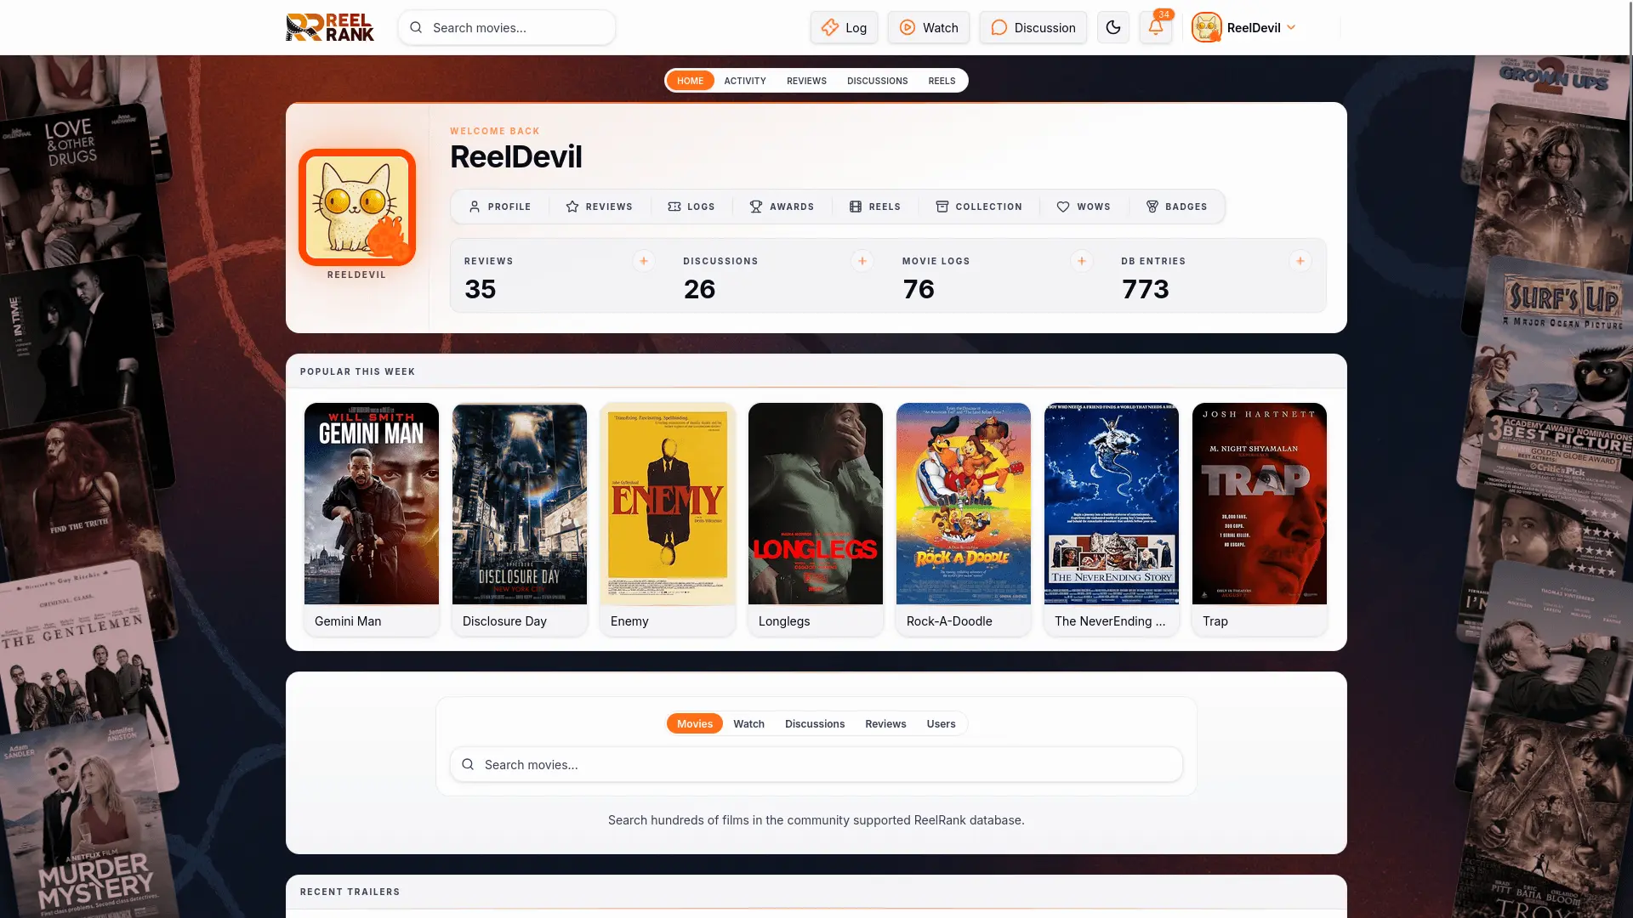The width and height of the screenshot is (1633, 918).
Task: Open BADGES link with medal icon
Action: (x=1176, y=207)
